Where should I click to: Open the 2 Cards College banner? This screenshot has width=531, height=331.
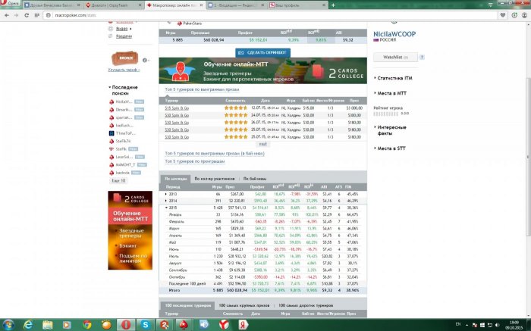coord(262,70)
